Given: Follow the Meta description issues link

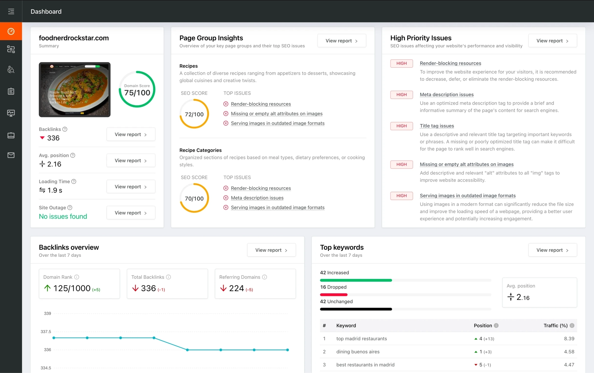Looking at the screenshot, I should 446,94.
